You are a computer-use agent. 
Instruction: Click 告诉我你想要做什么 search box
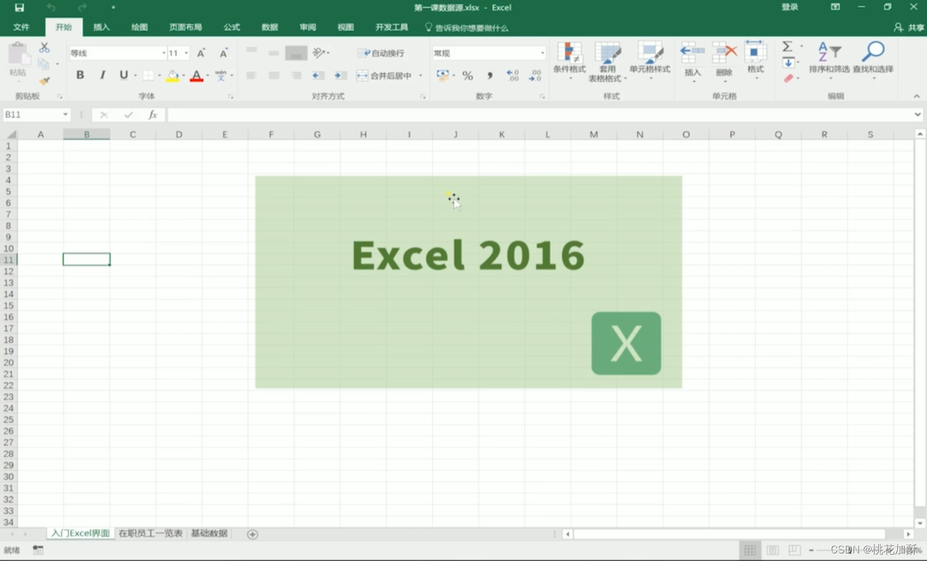[466, 28]
